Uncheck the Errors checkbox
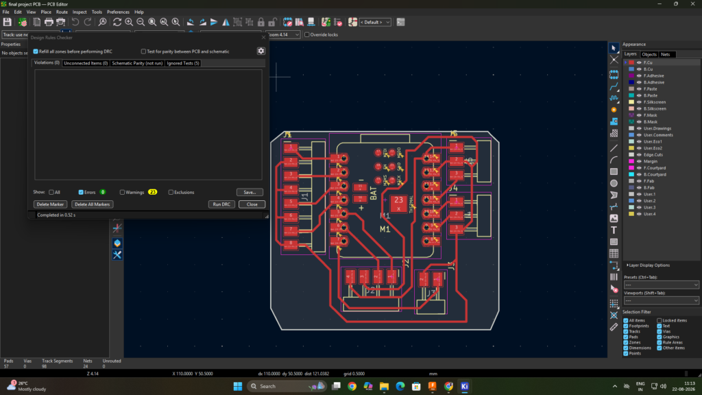Viewport: 702px width, 395px height. (81, 192)
